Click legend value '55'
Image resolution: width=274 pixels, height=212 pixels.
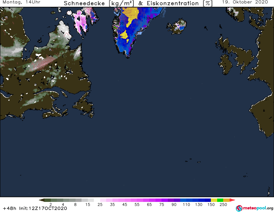pos(137,205)
